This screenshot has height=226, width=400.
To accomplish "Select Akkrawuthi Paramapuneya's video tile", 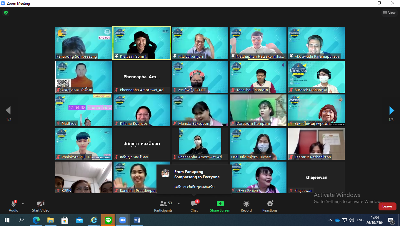I will (x=316, y=43).
